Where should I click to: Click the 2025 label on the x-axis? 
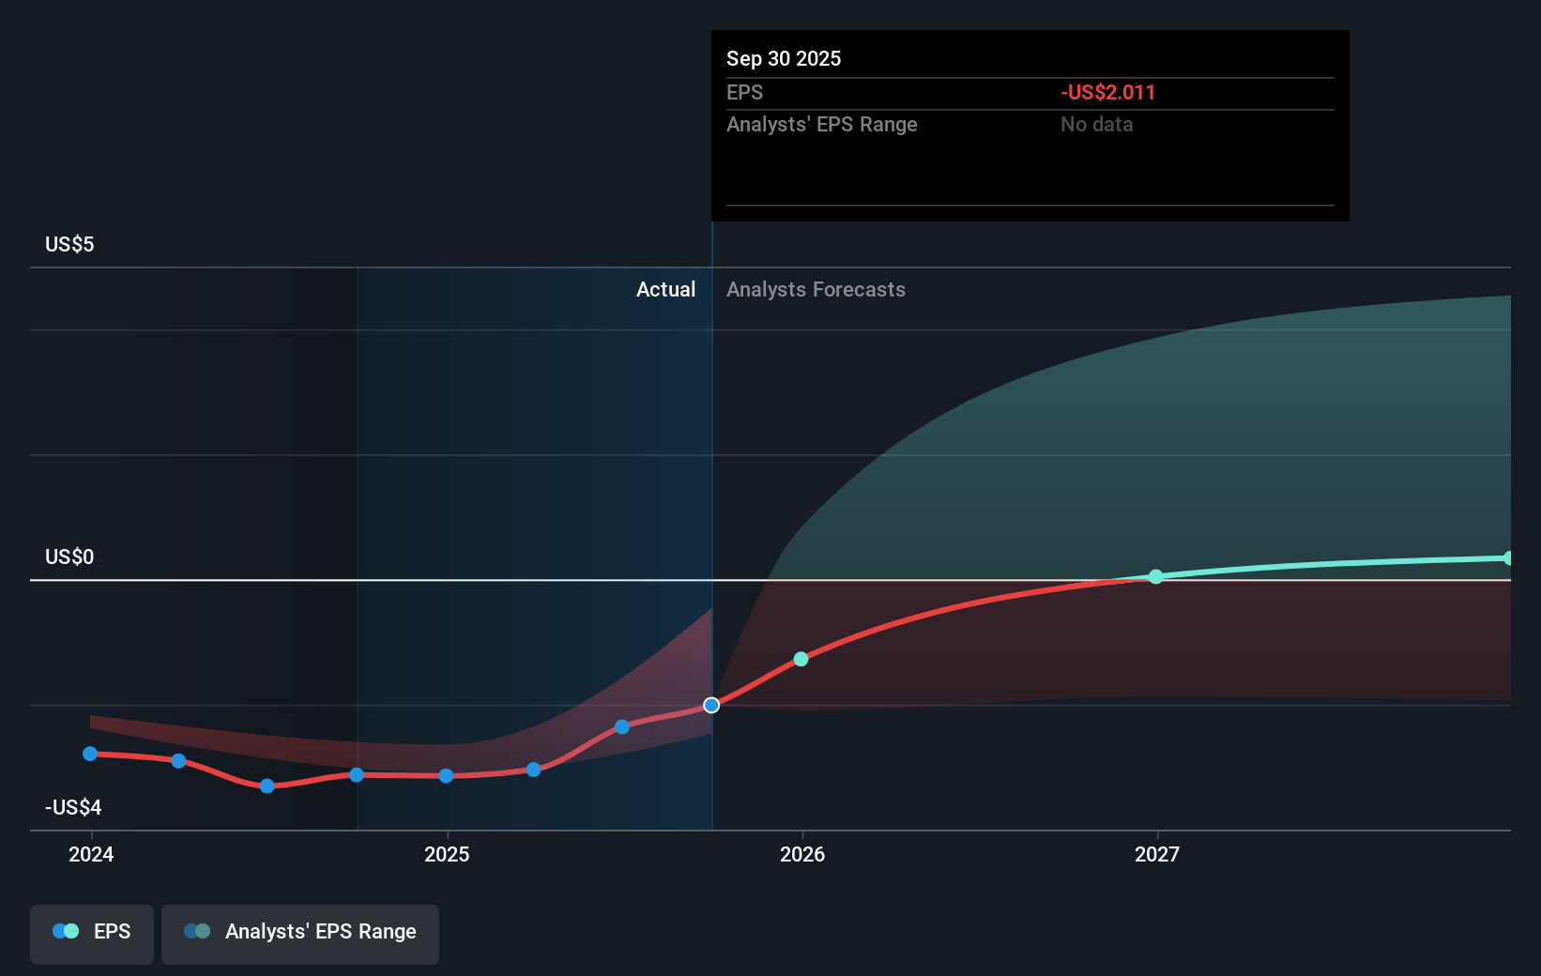tap(447, 855)
